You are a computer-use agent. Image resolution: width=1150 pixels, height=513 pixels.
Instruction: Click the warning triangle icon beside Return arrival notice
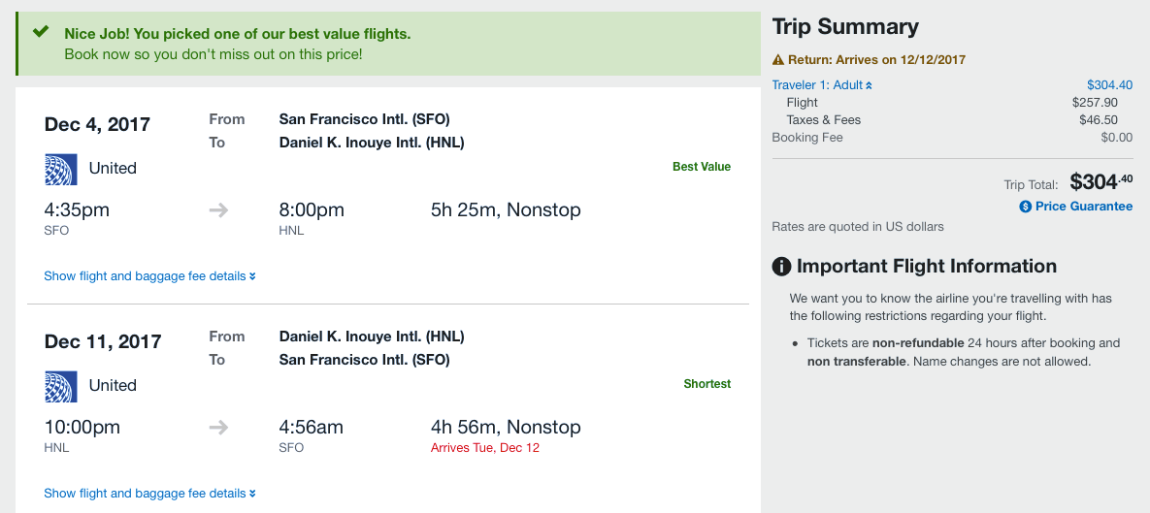(778, 60)
